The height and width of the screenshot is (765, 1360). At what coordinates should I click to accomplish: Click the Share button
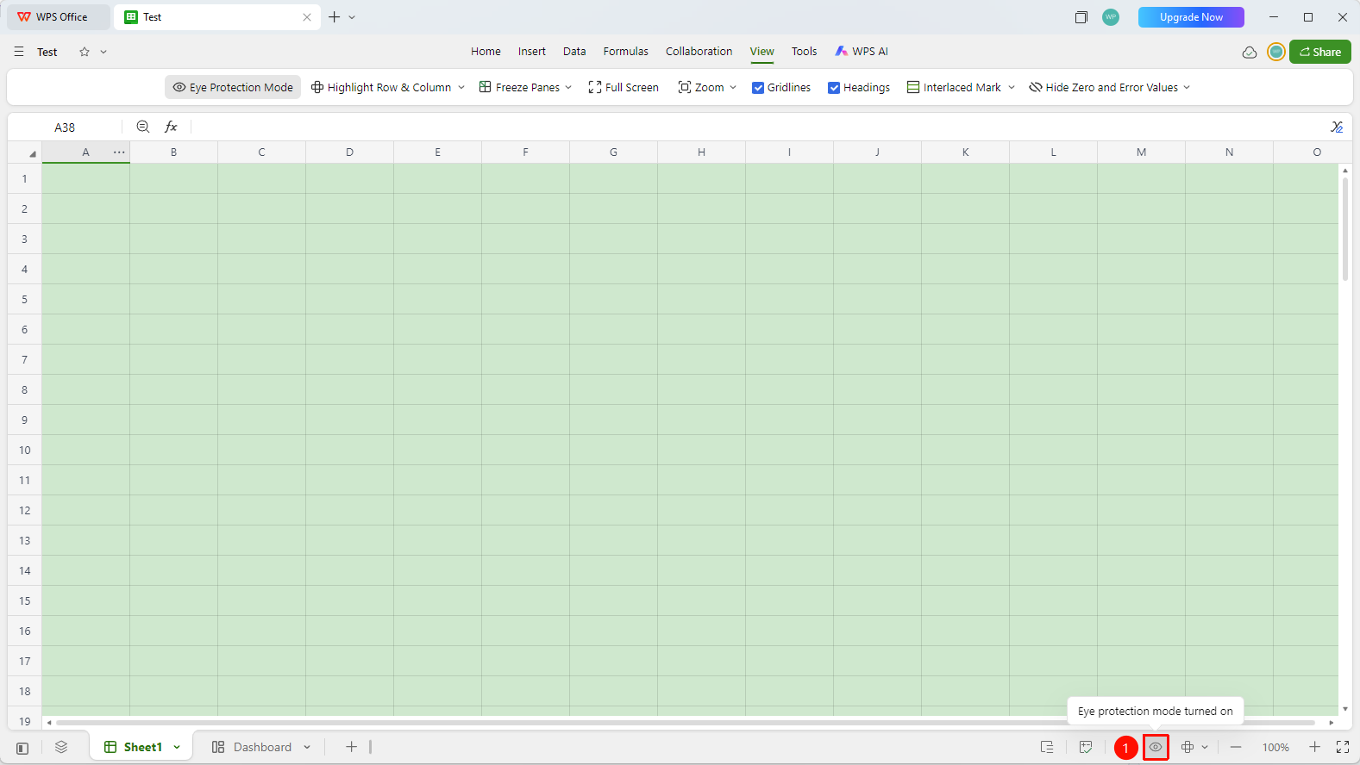click(1320, 52)
